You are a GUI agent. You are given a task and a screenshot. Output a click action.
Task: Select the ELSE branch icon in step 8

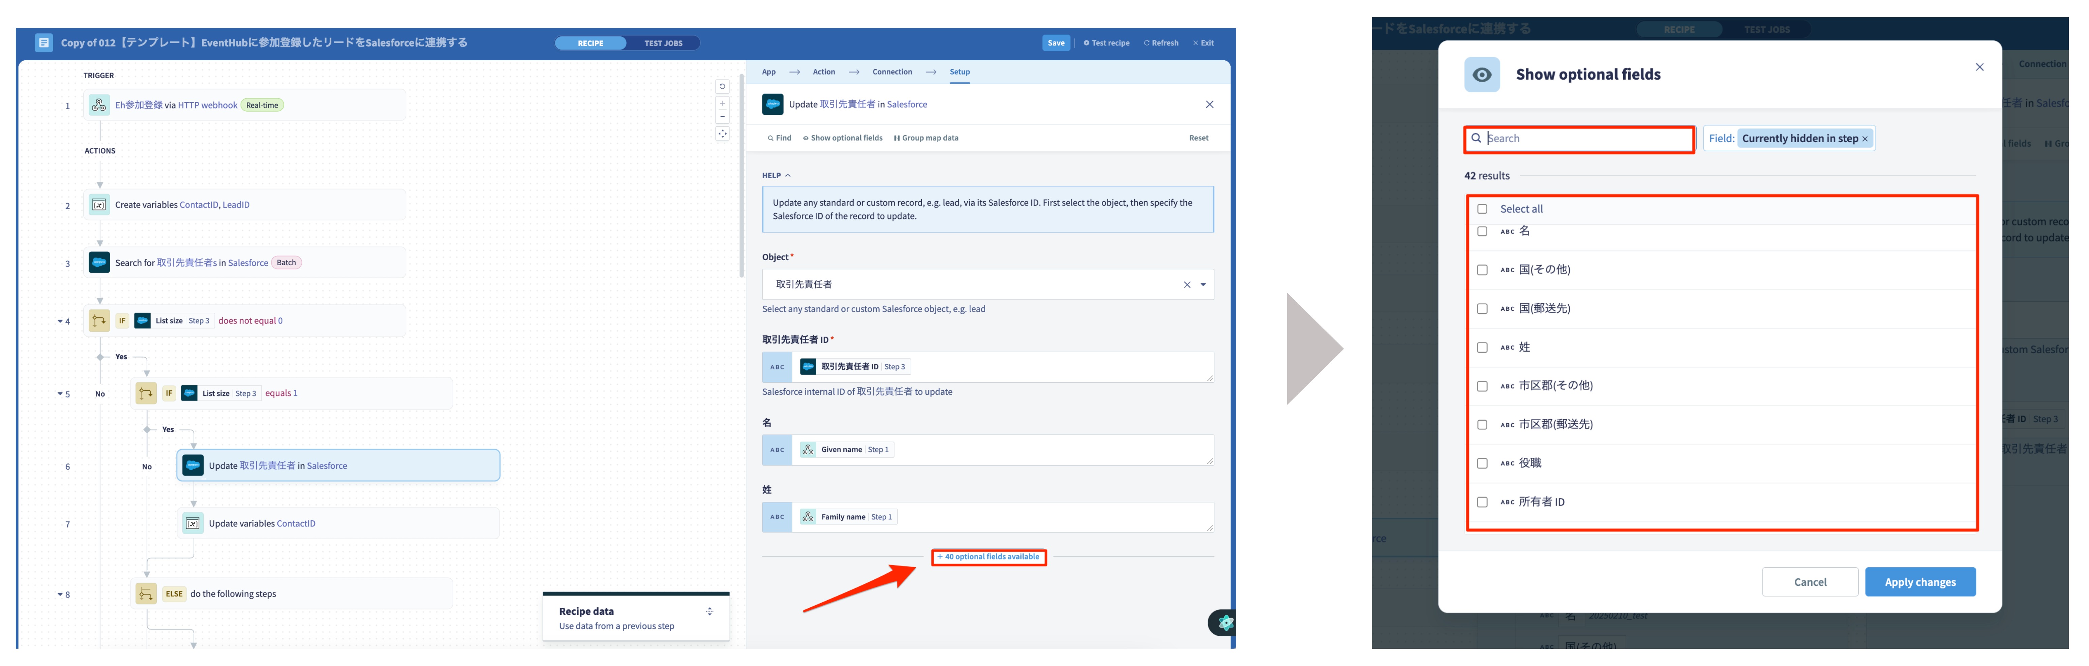[x=146, y=595]
